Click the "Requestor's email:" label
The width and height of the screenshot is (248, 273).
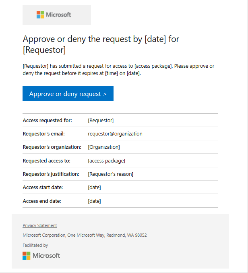click(43, 134)
